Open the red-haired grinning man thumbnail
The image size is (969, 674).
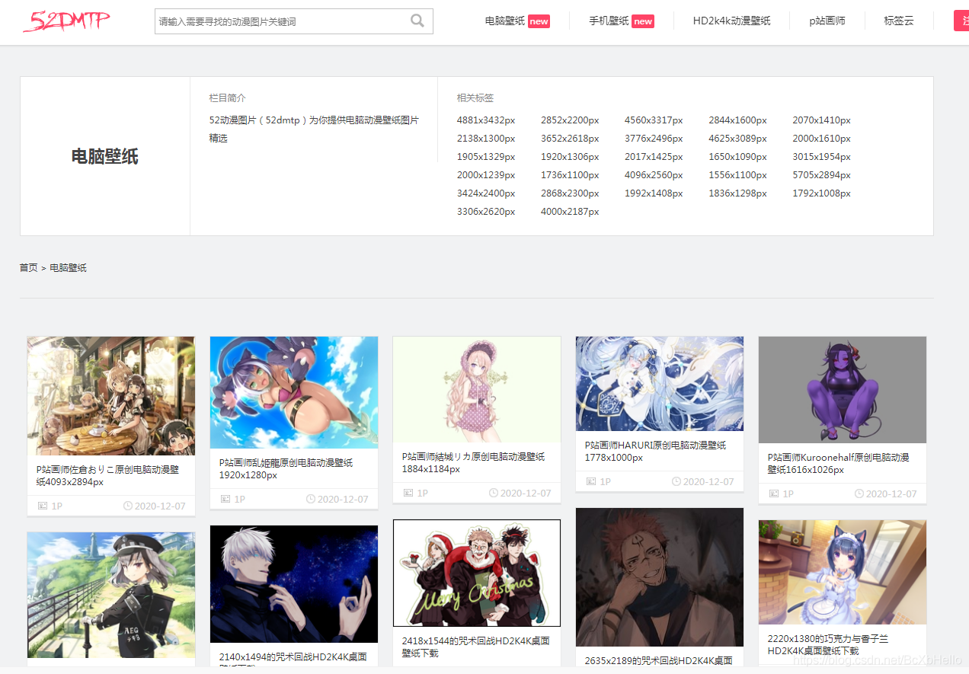(x=660, y=577)
